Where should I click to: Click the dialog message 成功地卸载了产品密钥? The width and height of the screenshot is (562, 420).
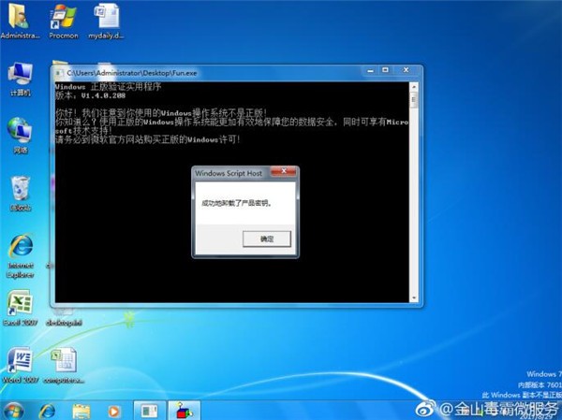point(237,203)
